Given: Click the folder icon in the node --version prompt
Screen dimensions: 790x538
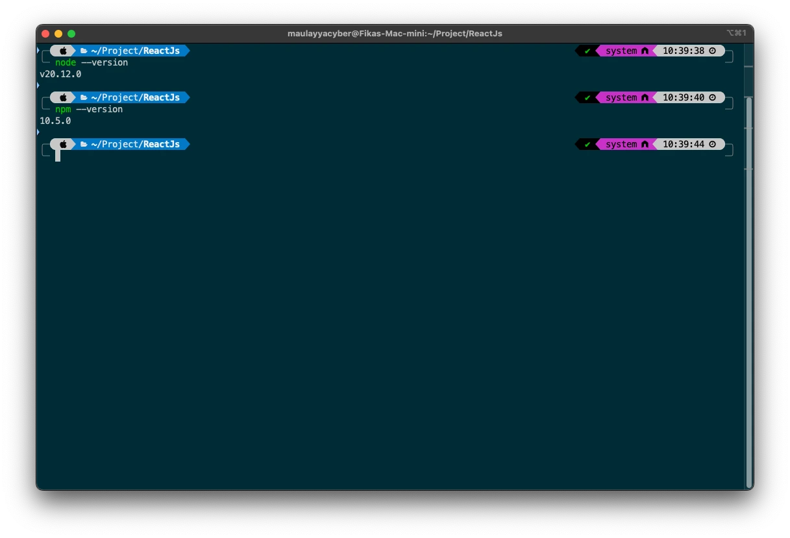Looking at the screenshot, I should (x=84, y=51).
